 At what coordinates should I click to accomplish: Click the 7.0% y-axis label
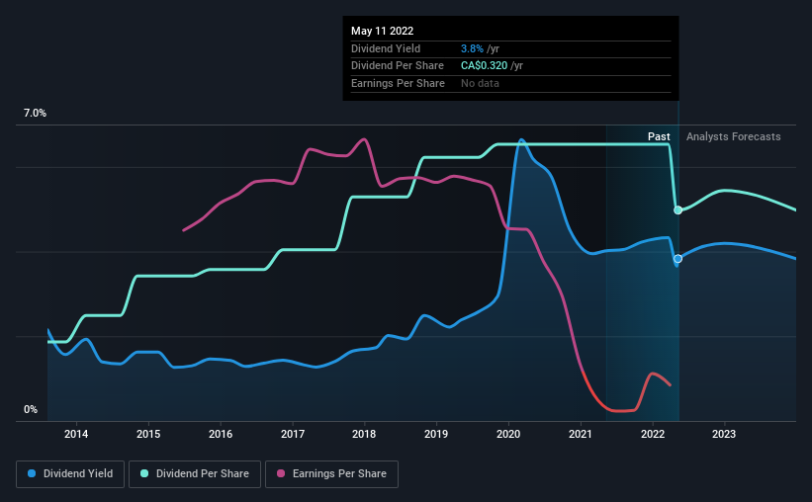pos(35,114)
